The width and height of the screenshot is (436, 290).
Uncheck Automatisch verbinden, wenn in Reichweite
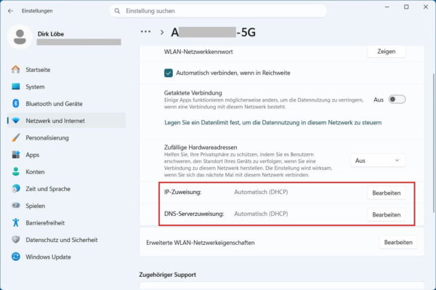coord(169,73)
